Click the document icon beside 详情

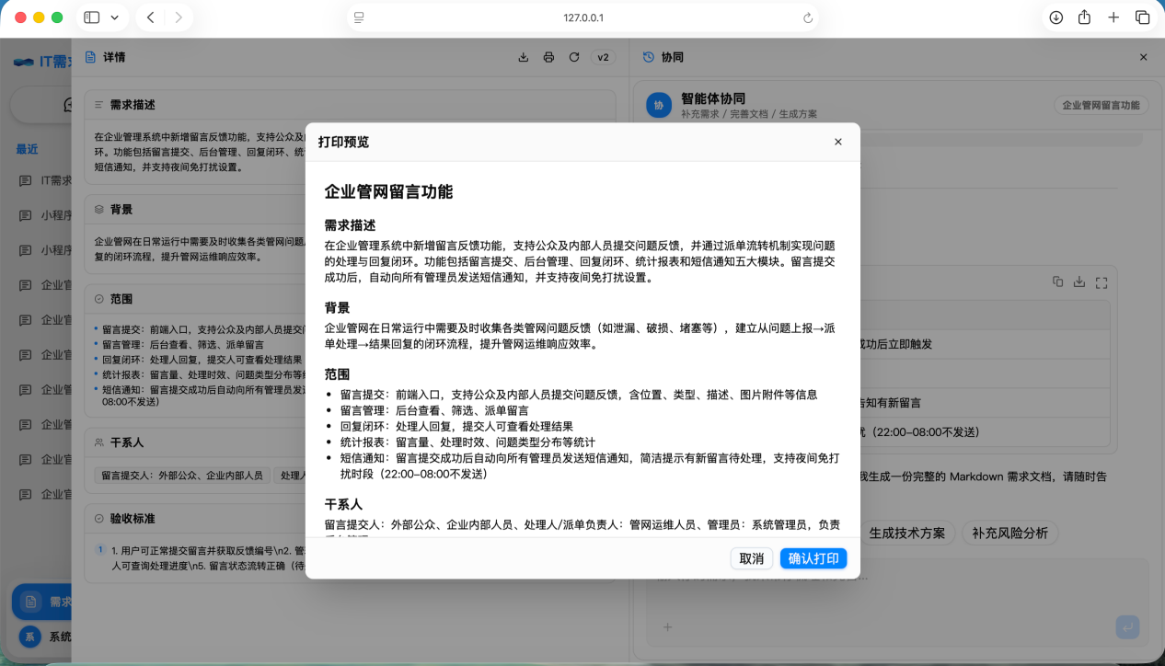click(90, 57)
